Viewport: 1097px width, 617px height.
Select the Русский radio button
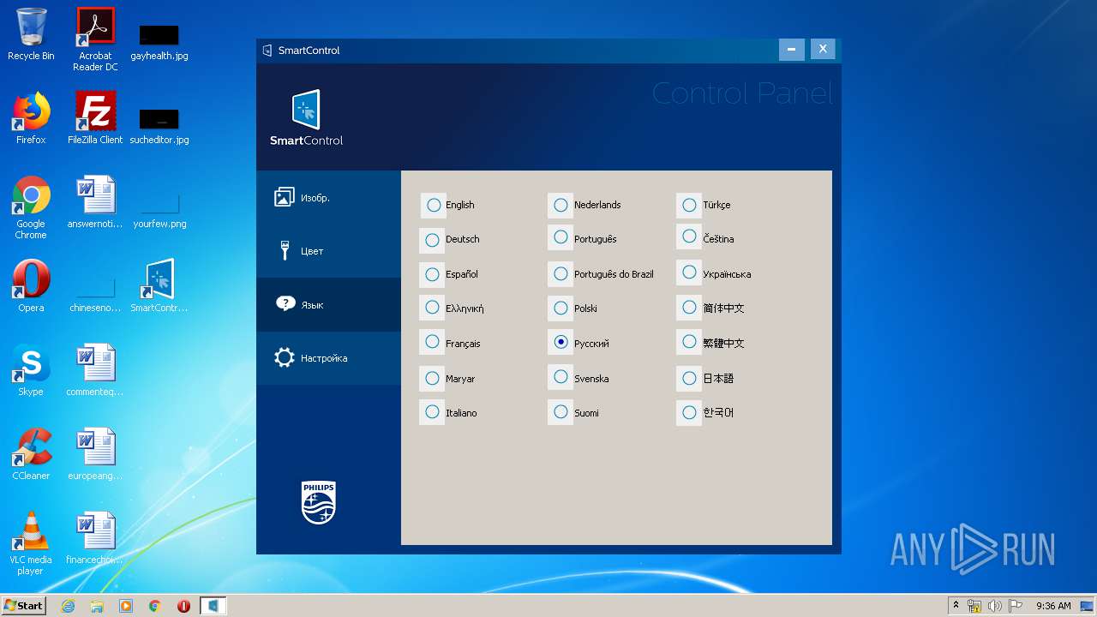[x=560, y=342]
